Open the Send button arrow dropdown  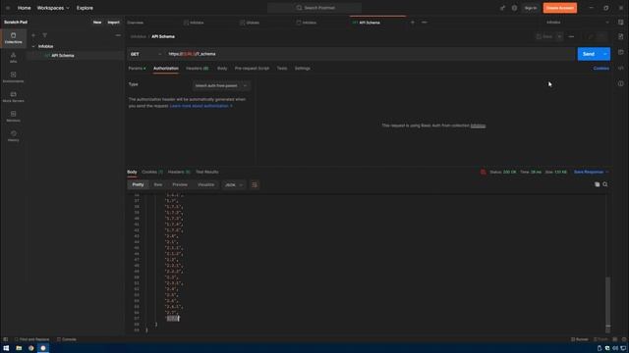coord(605,54)
